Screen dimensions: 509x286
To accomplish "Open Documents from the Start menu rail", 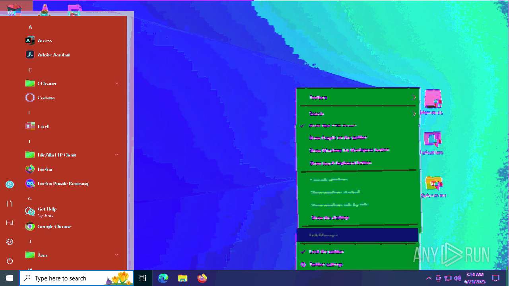I will 10,203.
